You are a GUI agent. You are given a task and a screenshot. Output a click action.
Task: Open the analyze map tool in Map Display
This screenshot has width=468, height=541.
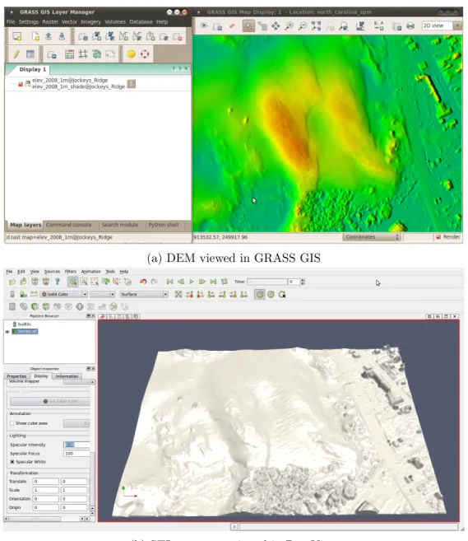pyautogui.click(x=360, y=26)
